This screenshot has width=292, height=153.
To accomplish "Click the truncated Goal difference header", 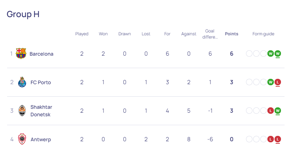I will coord(210,34).
